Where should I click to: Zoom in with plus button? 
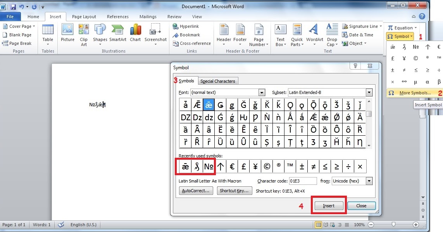[x=415, y=225]
